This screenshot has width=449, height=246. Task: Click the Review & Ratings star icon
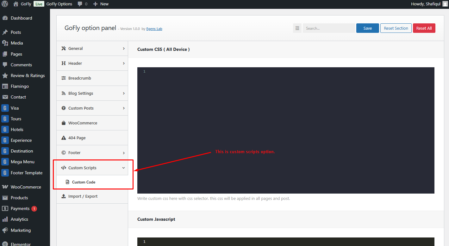(5, 75)
